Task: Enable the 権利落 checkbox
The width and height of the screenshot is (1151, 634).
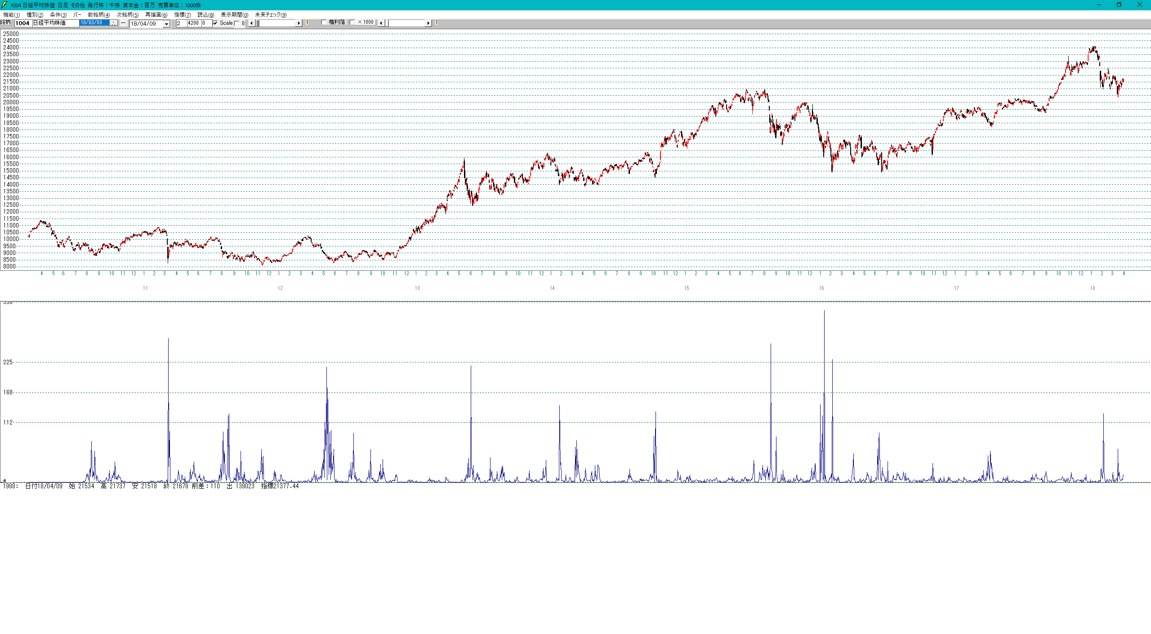Action: pyautogui.click(x=324, y=22)
